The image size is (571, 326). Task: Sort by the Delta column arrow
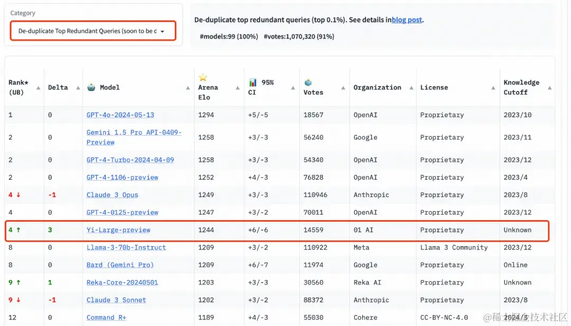coord(78,88)
